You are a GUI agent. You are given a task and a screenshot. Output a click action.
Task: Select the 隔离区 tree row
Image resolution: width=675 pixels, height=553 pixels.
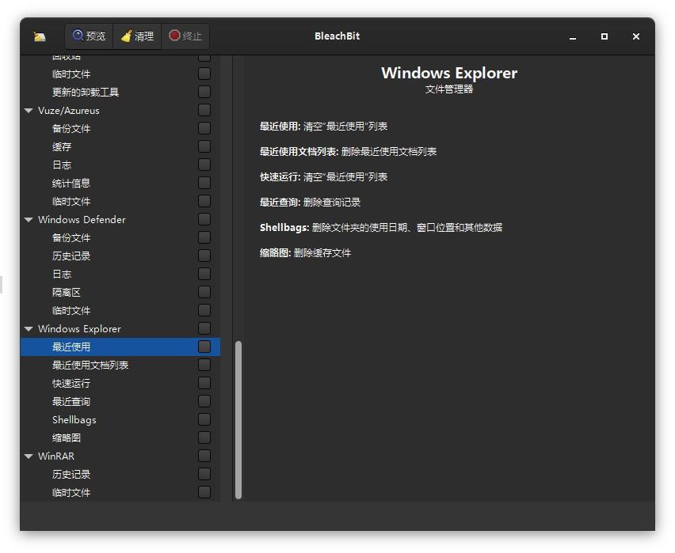tap(120, 293)
